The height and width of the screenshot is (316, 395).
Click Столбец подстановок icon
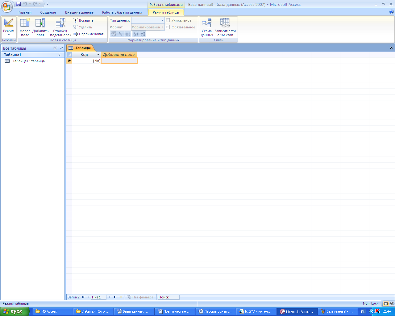coord(60,27)
